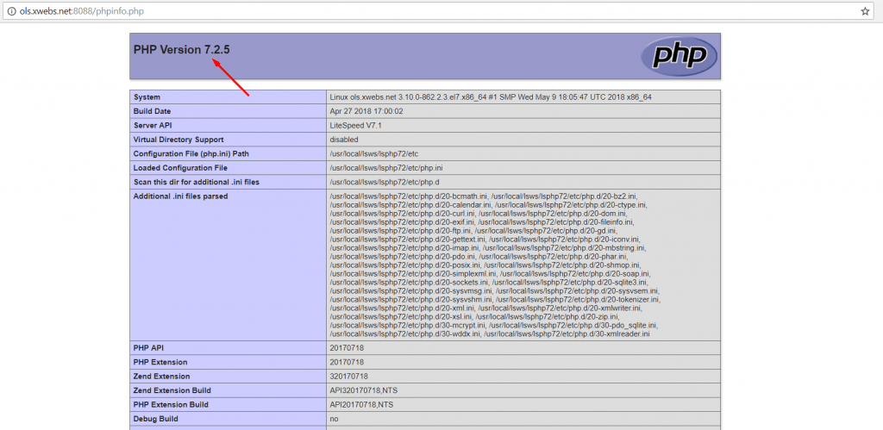
Task: Click the "Debug Build" label cell
Action: 228,419
